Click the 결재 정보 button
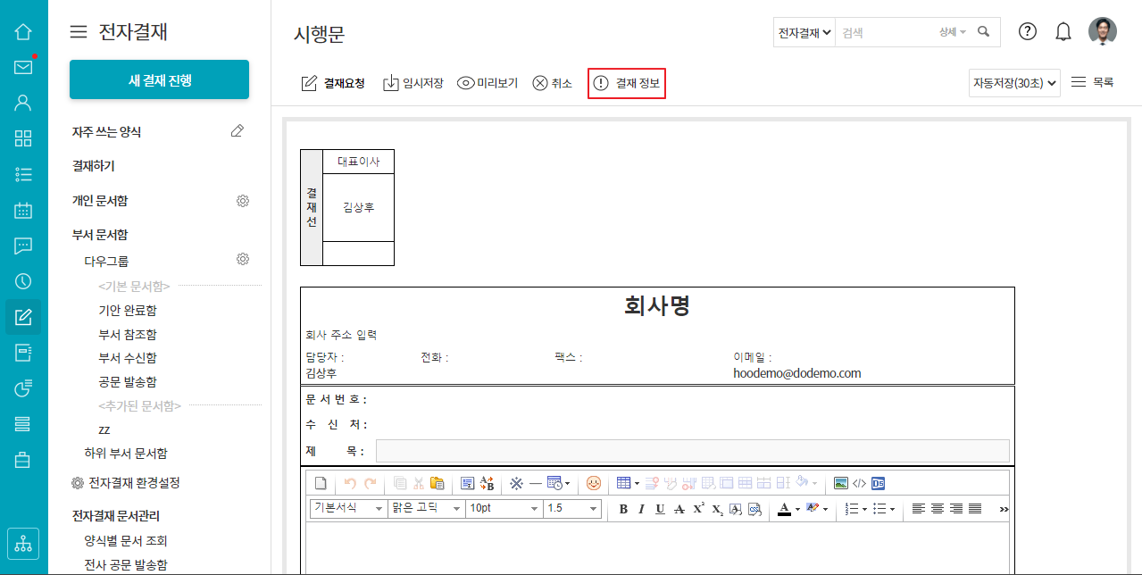This screenshot has width=1142, height=575. [x=627, y=83]
